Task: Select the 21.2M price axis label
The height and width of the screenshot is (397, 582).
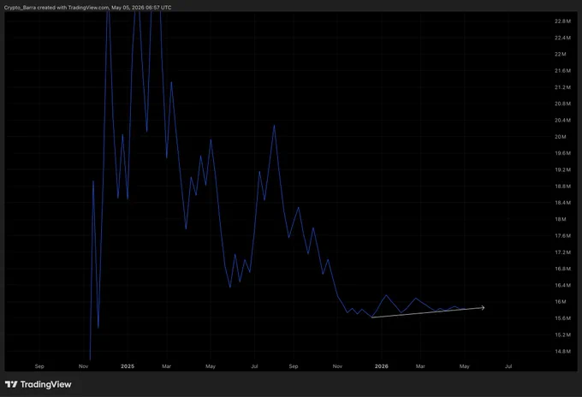Action: (562, 87)
